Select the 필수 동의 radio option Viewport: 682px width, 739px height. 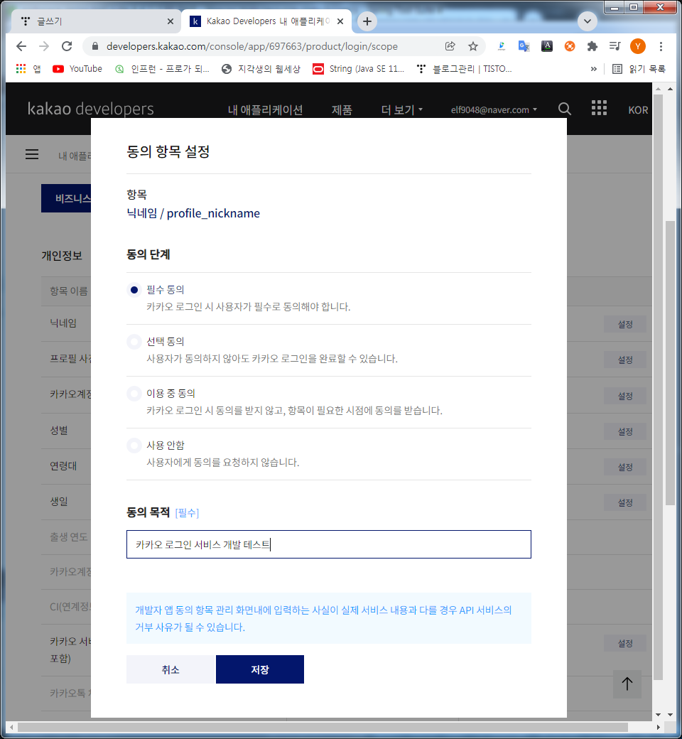tap(134, 290)
